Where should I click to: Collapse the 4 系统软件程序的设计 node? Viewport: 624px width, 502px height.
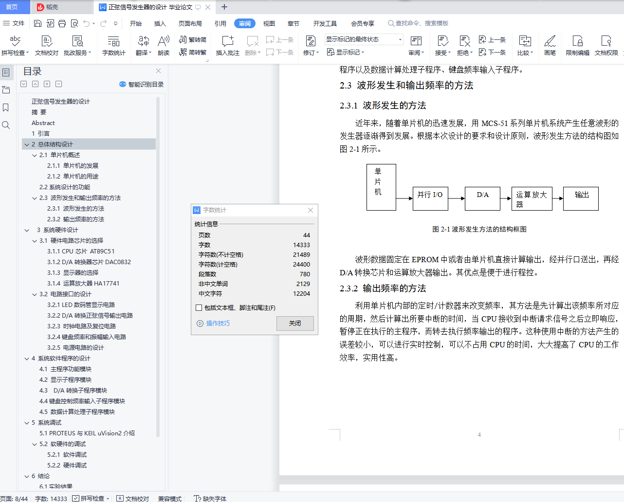coord(27,359)
